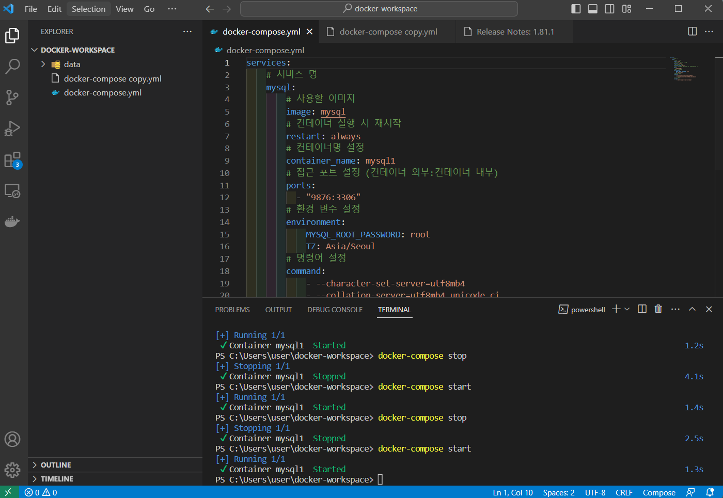Open the View menu

(x=124, y=9)
